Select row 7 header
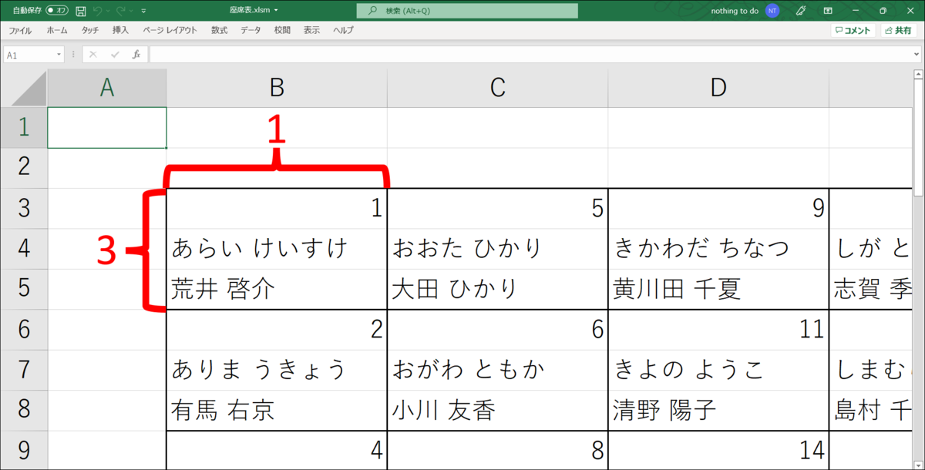Screen dimensions: 925x470 [24, 370]
